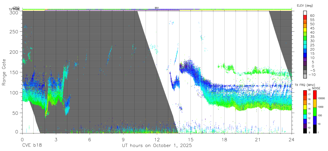Click the light gray bottom ELEV colorbar segment
This screenshot has width=328, height=151.
point(305,77)
